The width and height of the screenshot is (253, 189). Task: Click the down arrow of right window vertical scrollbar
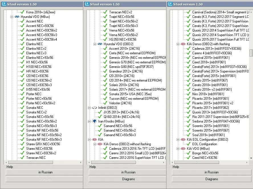click(251, 158)
